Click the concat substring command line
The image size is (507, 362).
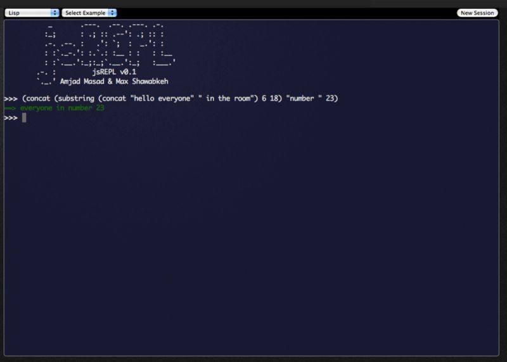click(x=180, y=98)
